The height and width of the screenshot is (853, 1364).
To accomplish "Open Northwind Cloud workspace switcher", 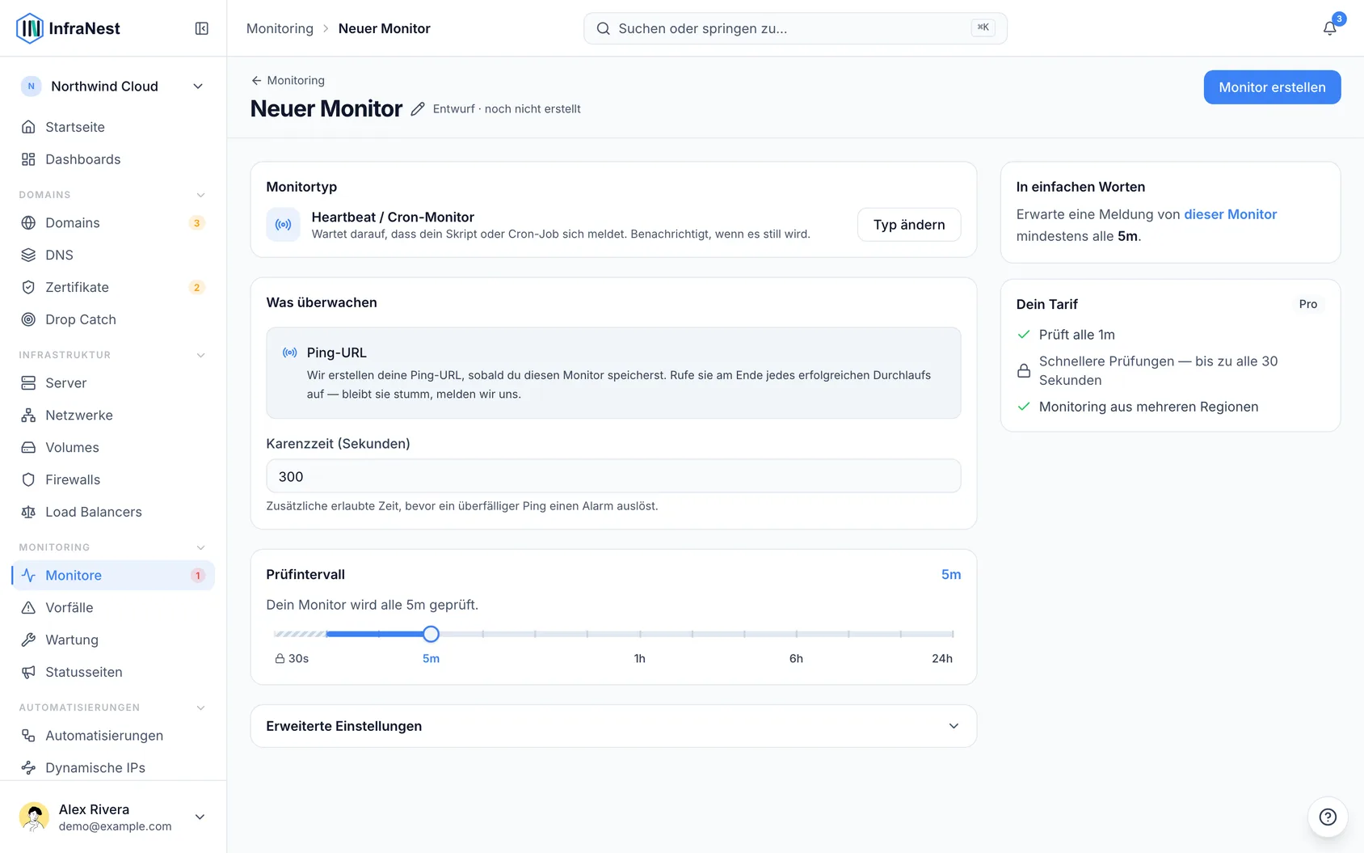I will click(x=113, y=87).
